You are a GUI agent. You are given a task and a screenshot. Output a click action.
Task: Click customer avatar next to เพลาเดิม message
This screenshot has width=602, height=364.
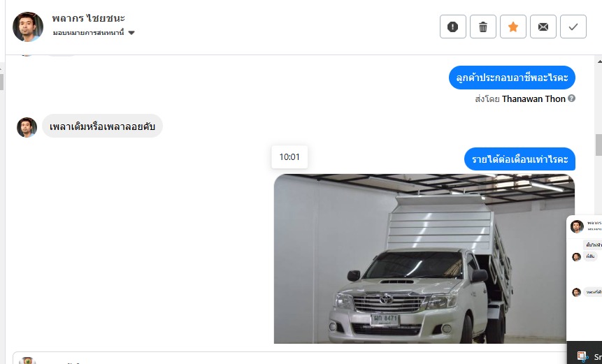(x=27, y=127)
